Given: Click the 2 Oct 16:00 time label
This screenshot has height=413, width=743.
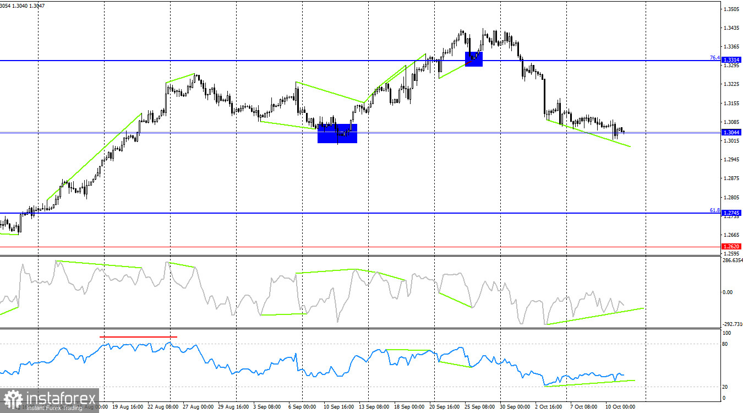Looking at the screenshot, I should [x=548, y=407].
